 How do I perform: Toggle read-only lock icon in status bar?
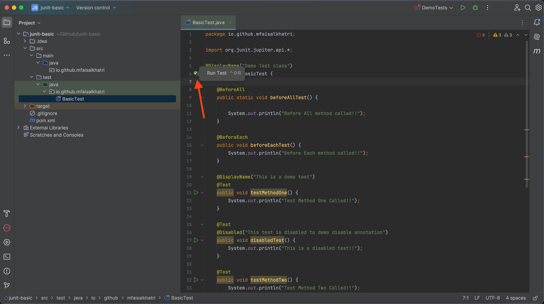[535, 298]
